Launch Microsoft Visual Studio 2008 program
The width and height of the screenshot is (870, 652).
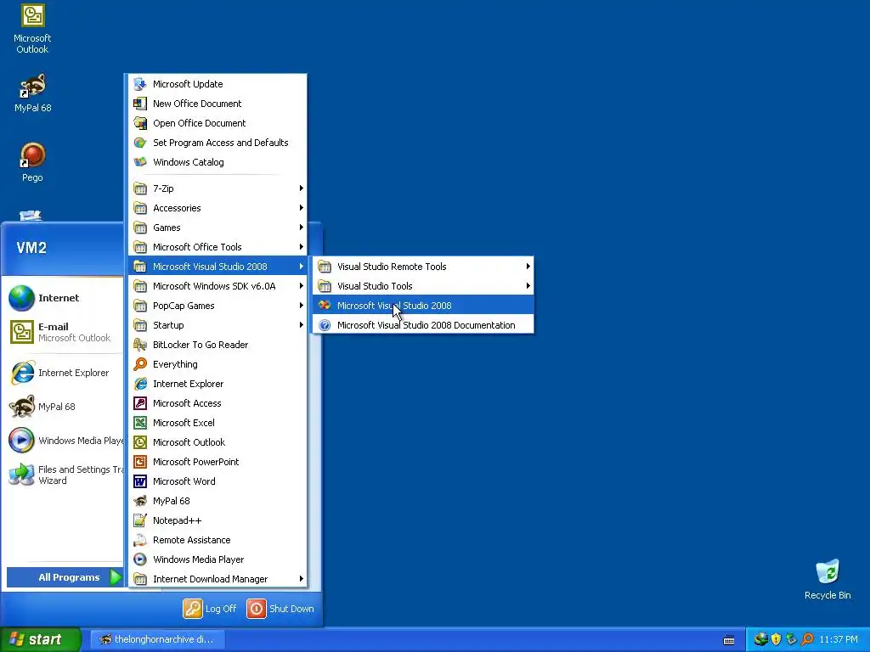click(423, 306)
